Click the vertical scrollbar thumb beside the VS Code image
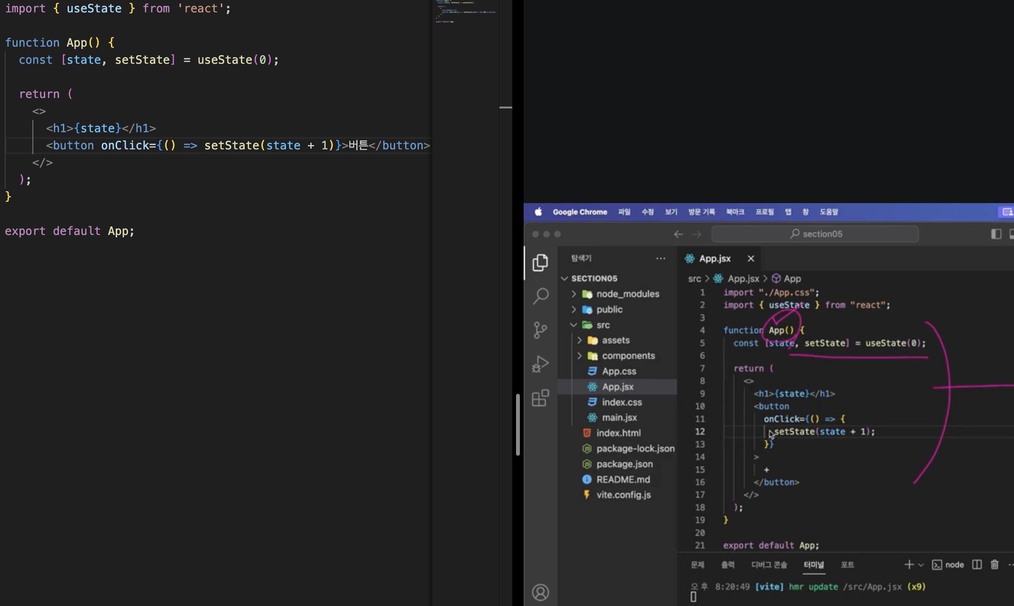Screen dimensions: 1014x606 point(518,425)
